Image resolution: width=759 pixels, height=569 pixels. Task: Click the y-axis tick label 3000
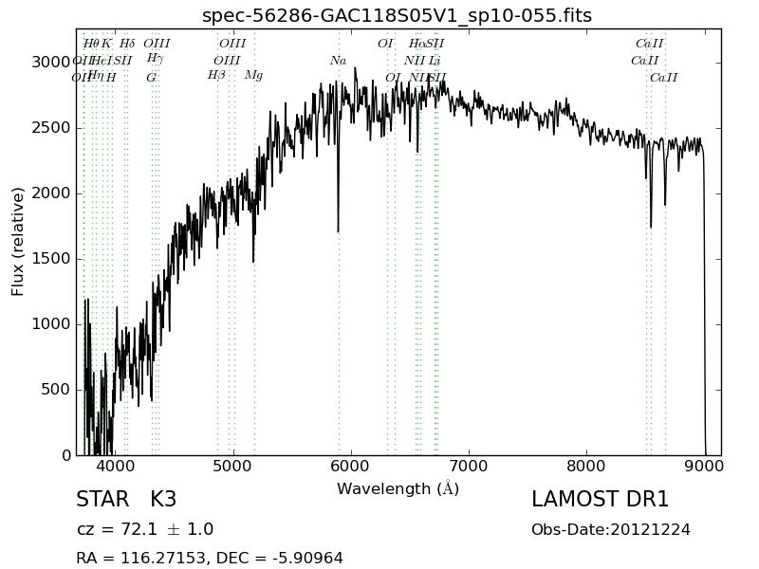coord(51,63)
